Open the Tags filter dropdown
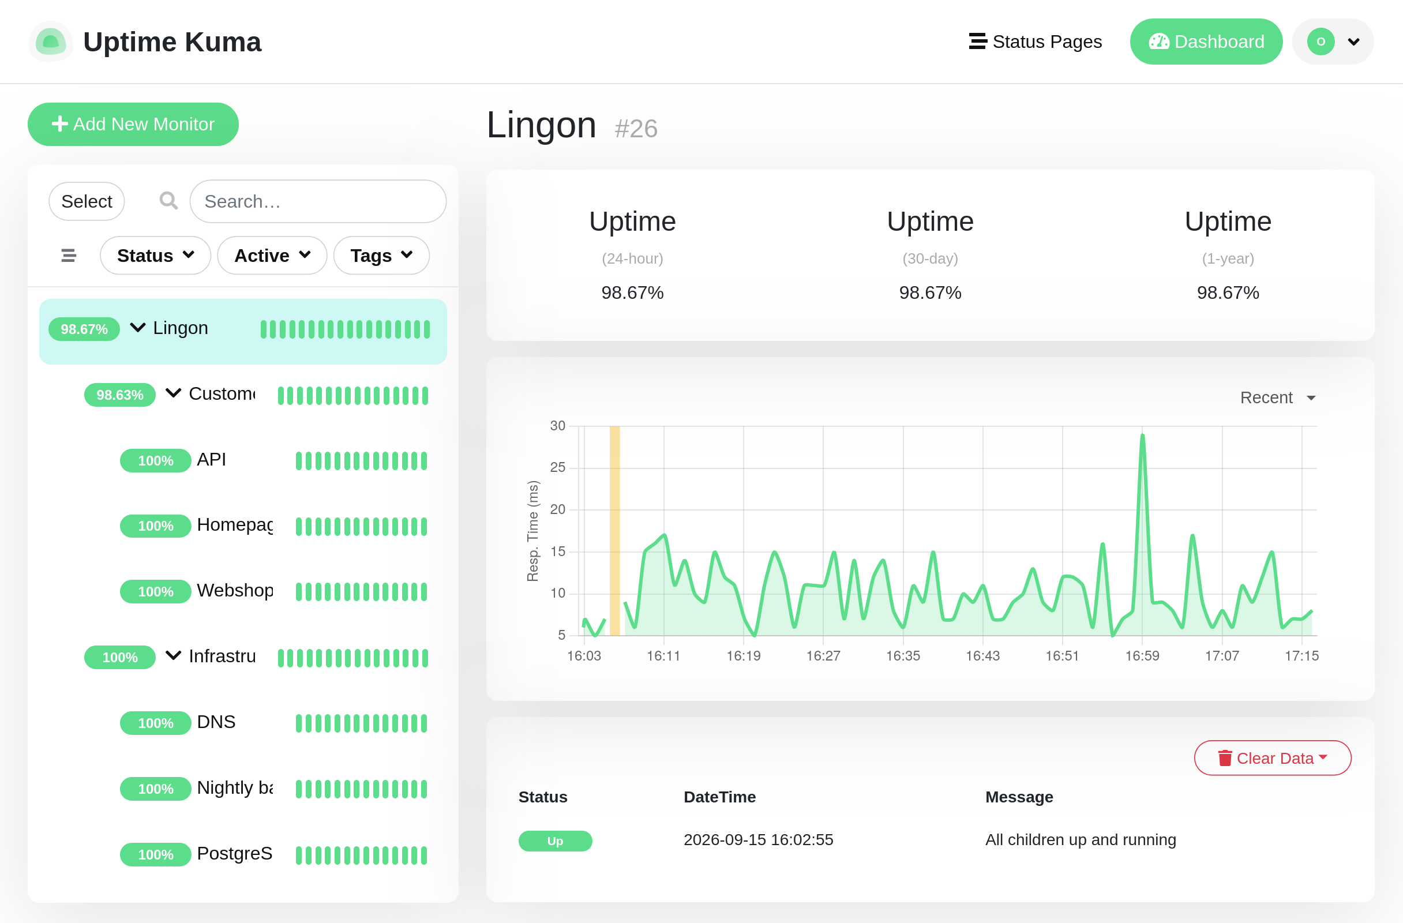The height and width of the screenshot is (923, 1403). (x=381, y=255)
